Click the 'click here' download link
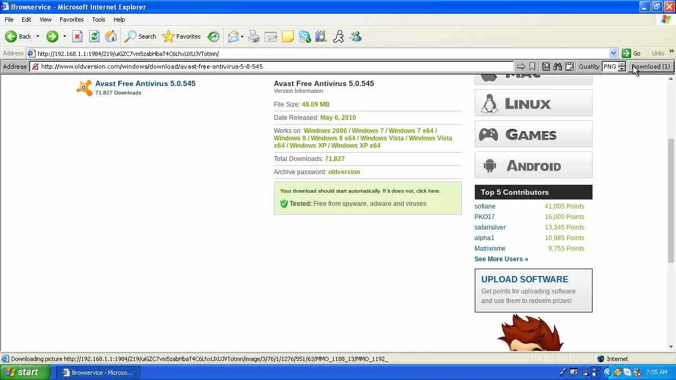The image size is (676, 380). point(428,191)
